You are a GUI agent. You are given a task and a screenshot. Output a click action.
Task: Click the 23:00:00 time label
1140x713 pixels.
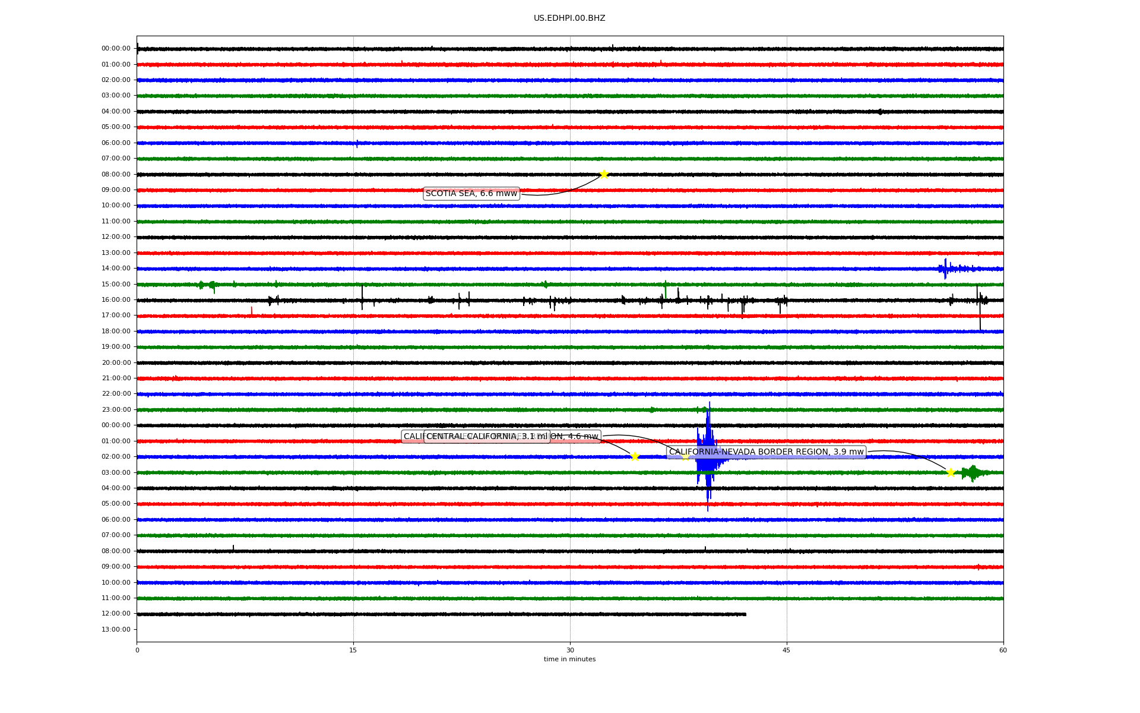(116, 409)
